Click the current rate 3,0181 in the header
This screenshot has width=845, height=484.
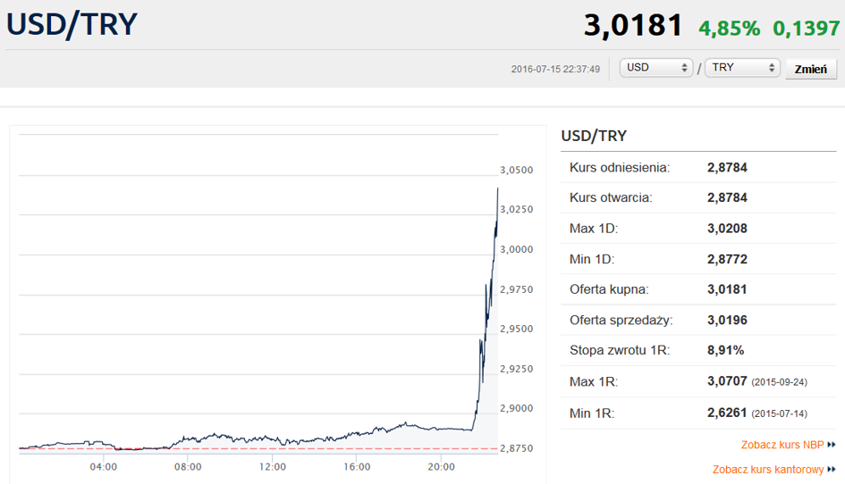633,25
